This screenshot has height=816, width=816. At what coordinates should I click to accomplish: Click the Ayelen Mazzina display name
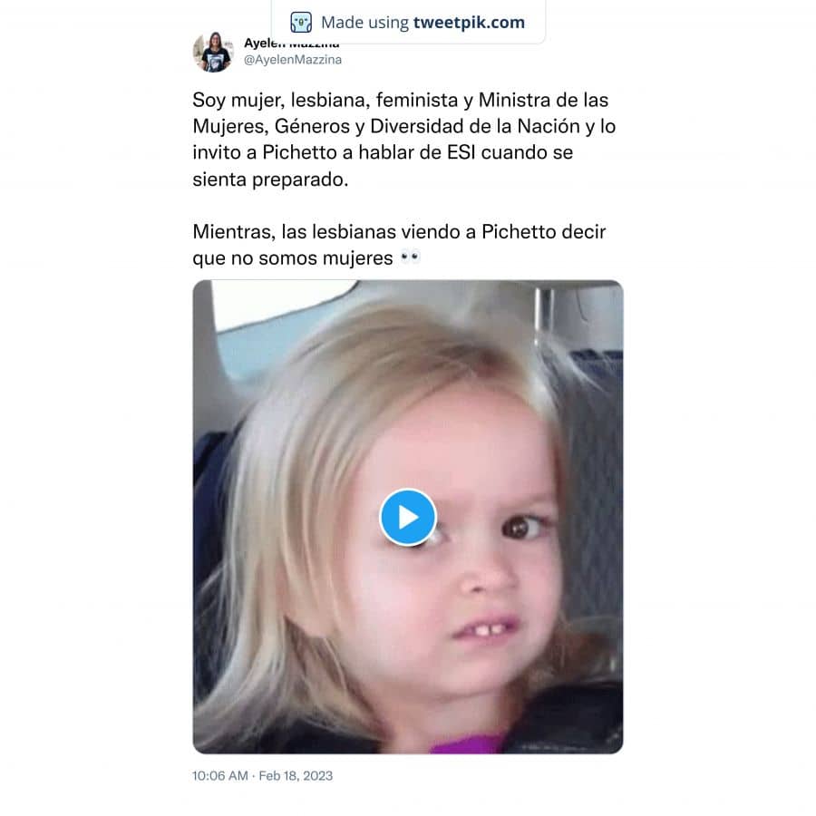point(291,44)
